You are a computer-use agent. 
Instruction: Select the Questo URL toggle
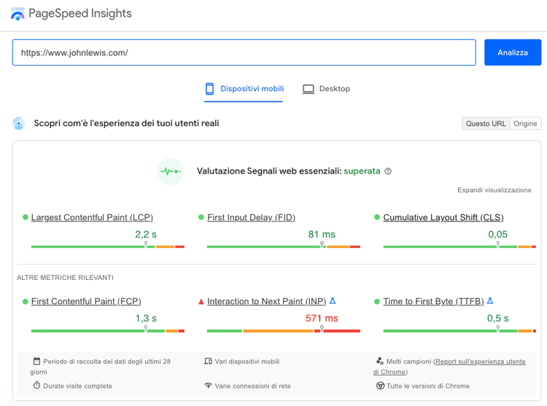tap(486, 123)
